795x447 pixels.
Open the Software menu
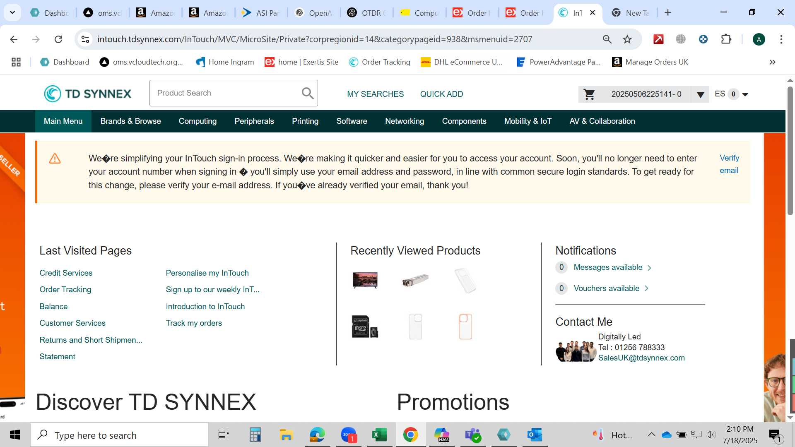(x=352, y=121)
